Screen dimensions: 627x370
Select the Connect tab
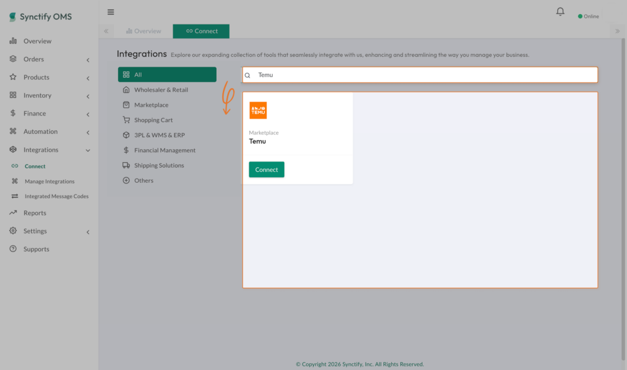201,31
